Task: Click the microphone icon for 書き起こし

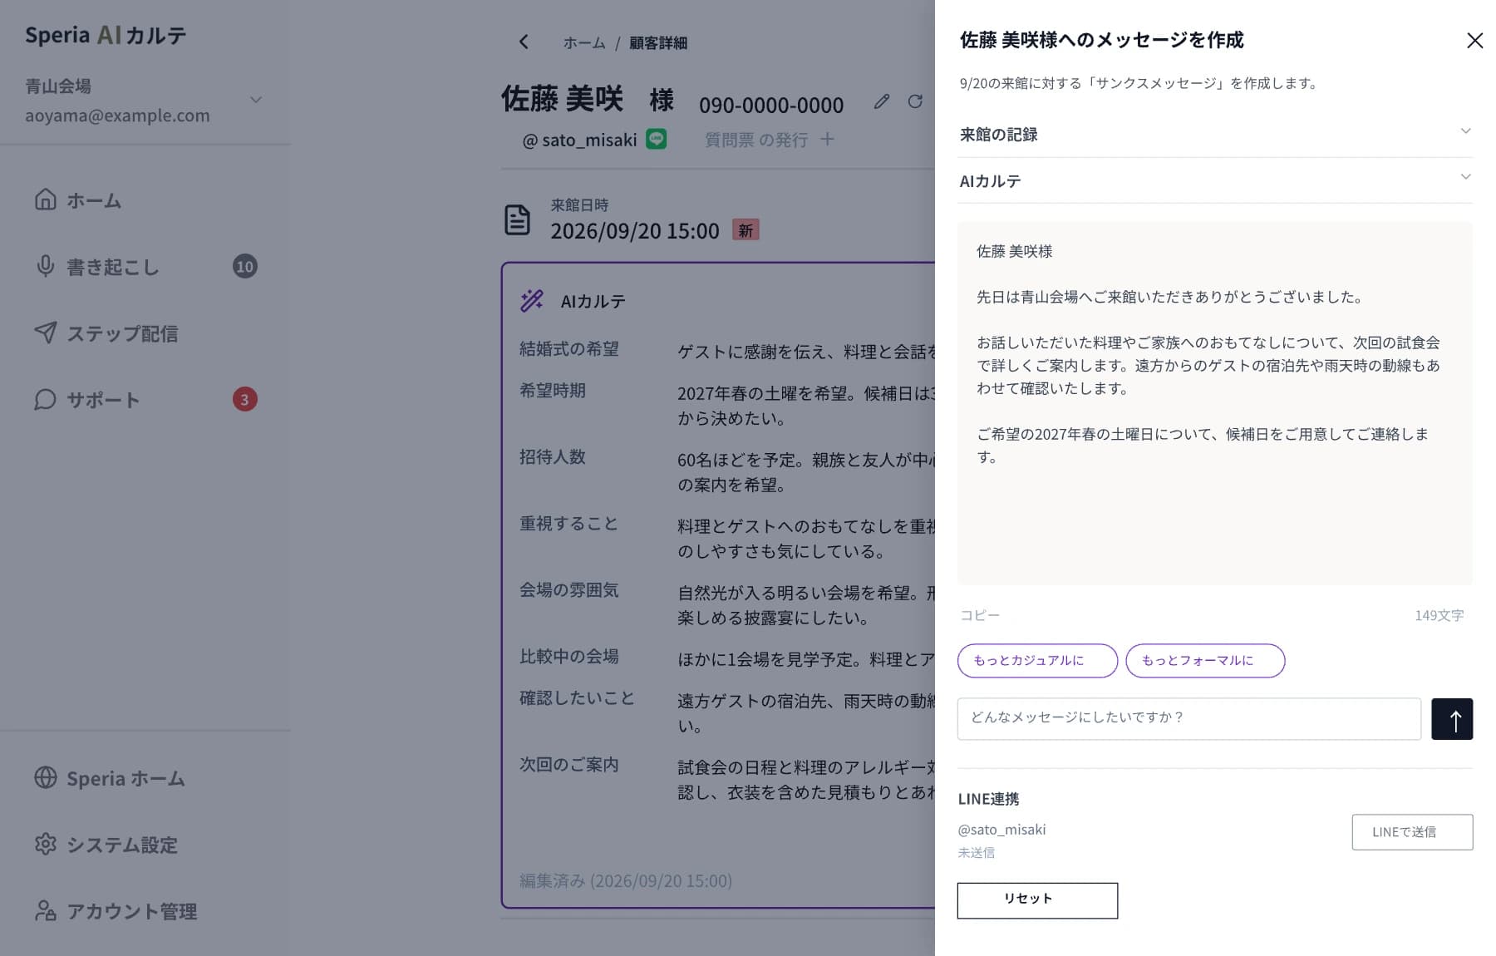Action: 46,266
